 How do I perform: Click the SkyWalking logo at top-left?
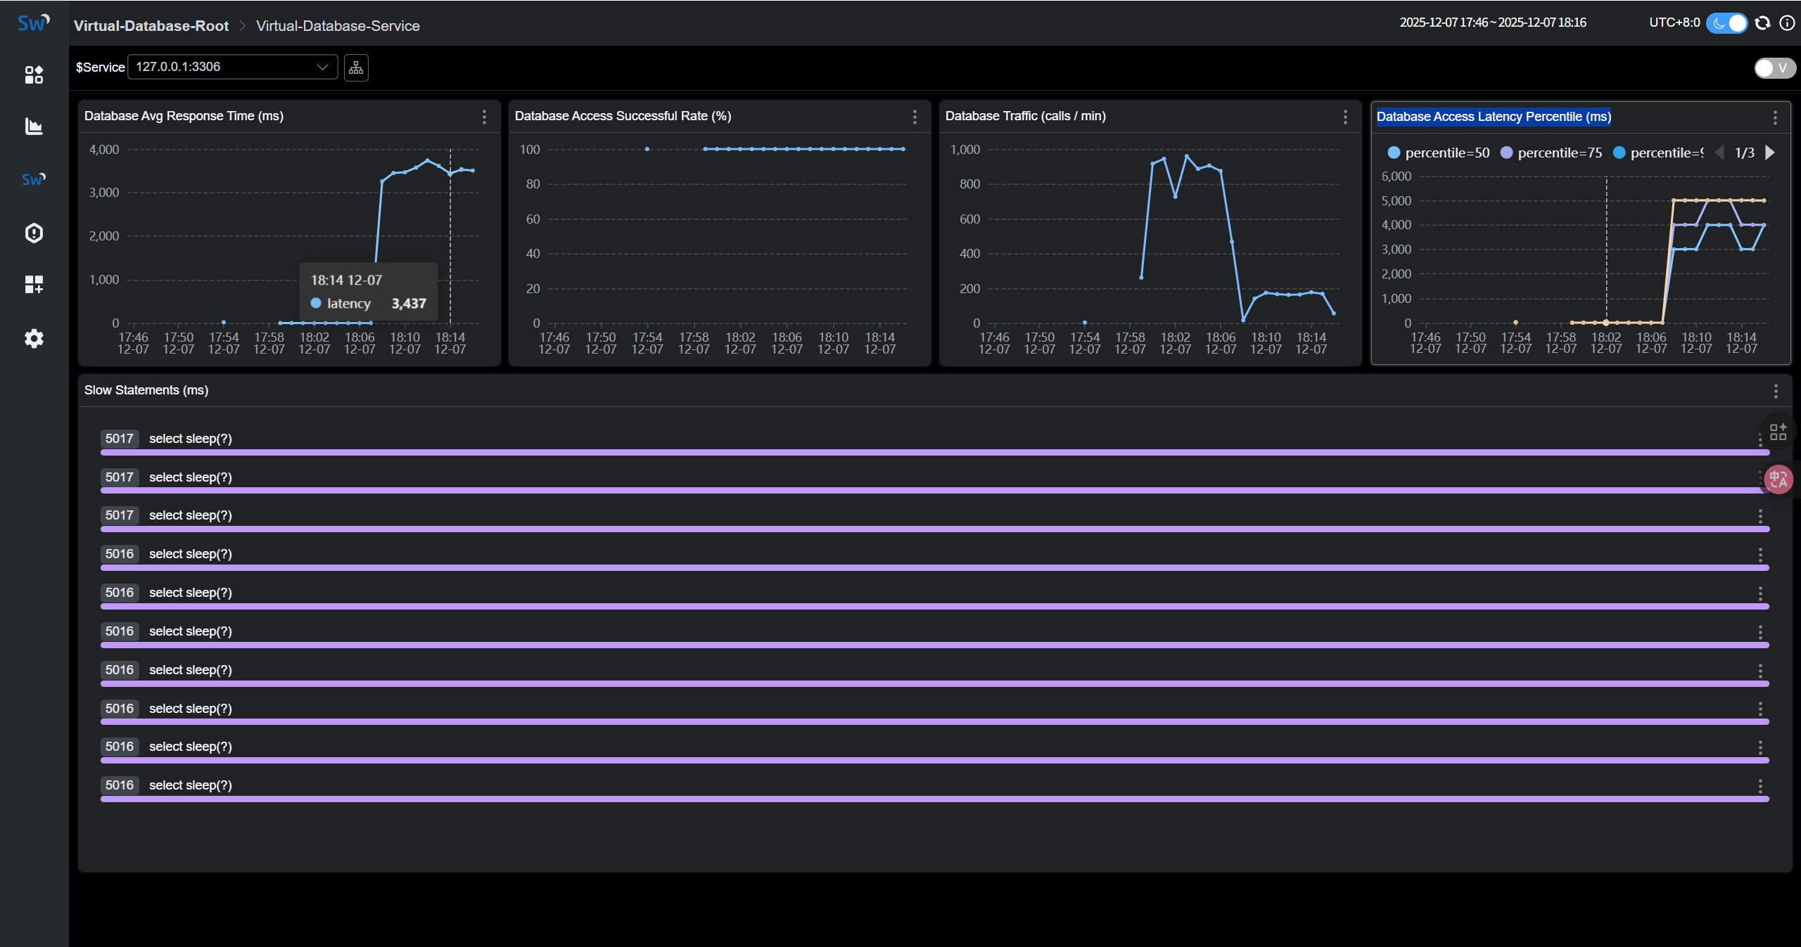coord(33,23)
